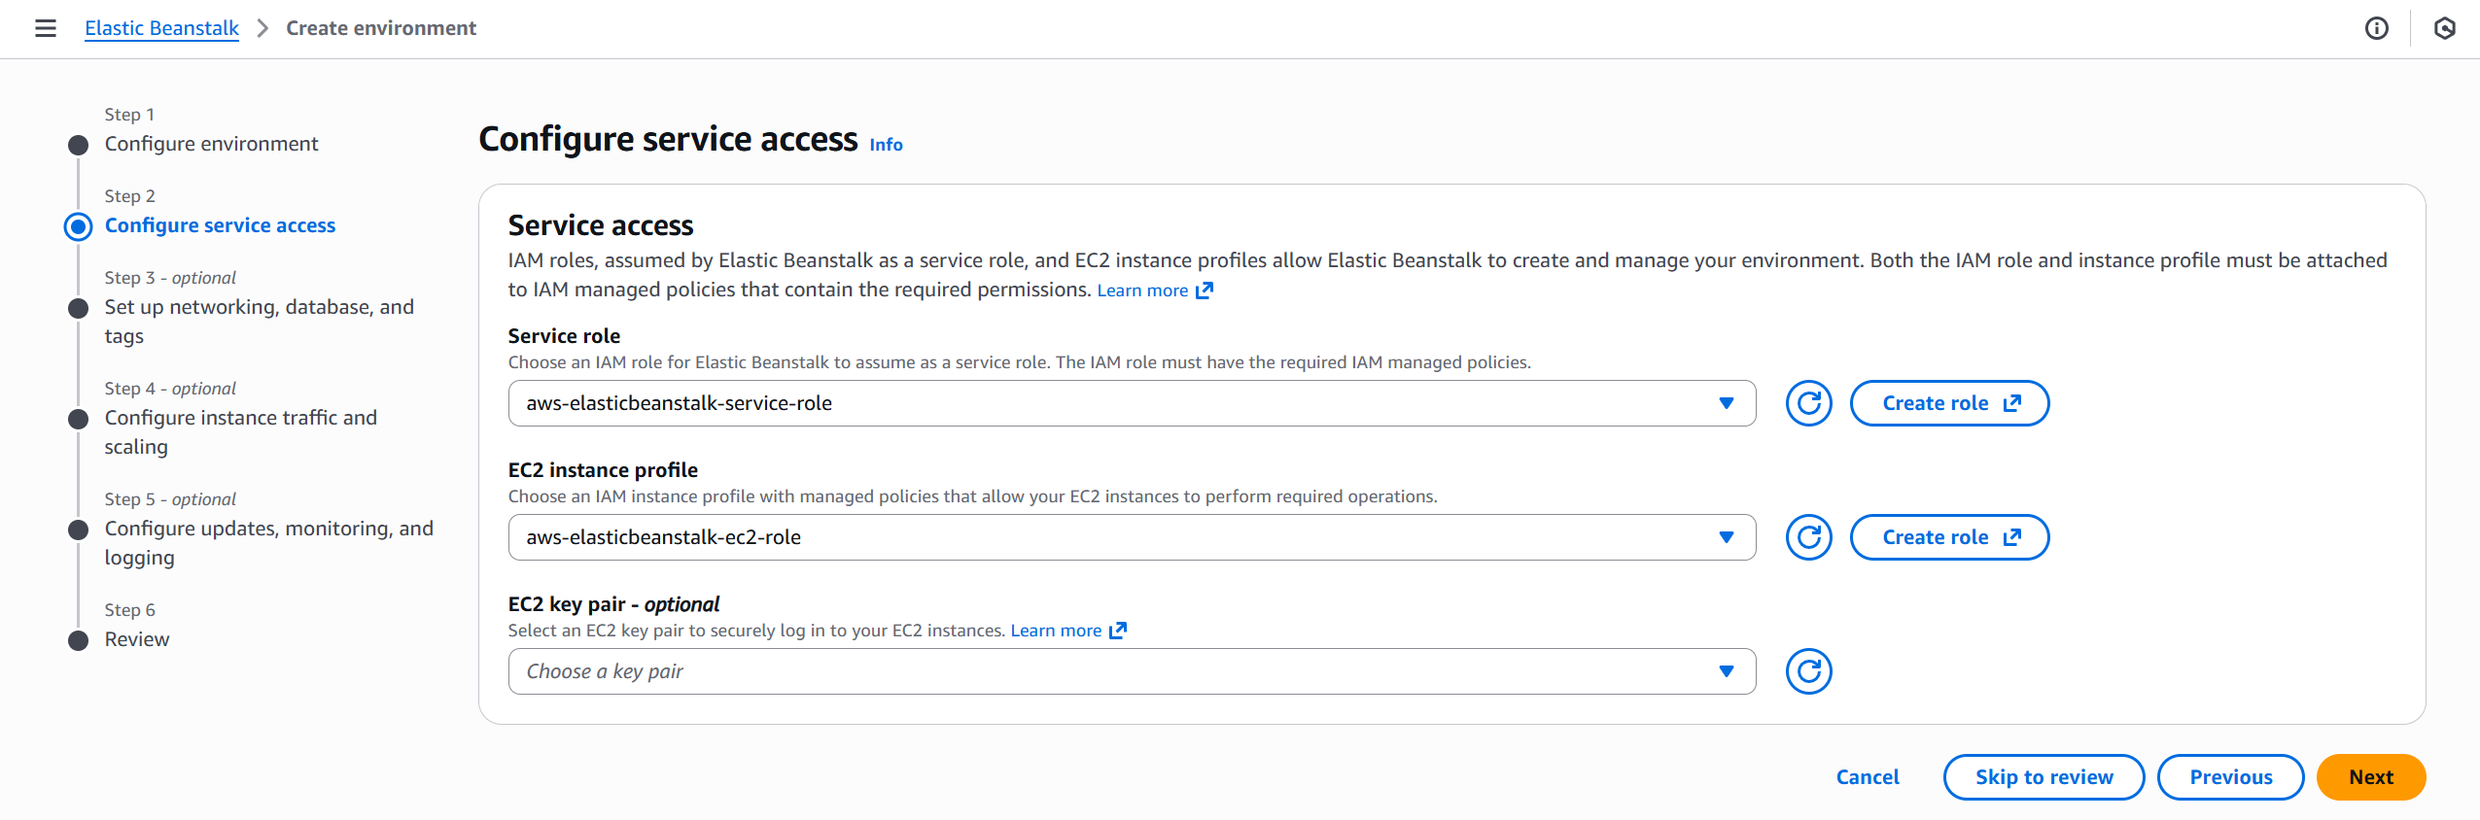The image size is (2480, 820).
Task: Click the hexagon preferences icon at top right
Action: (2444, 28)
